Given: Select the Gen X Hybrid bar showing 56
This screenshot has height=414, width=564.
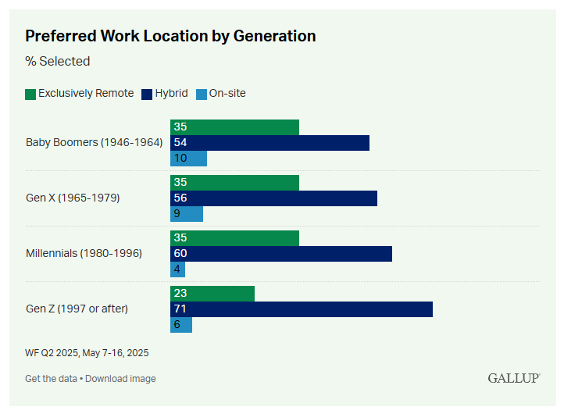Looking at the screenshot, I should tap(273, 198).
